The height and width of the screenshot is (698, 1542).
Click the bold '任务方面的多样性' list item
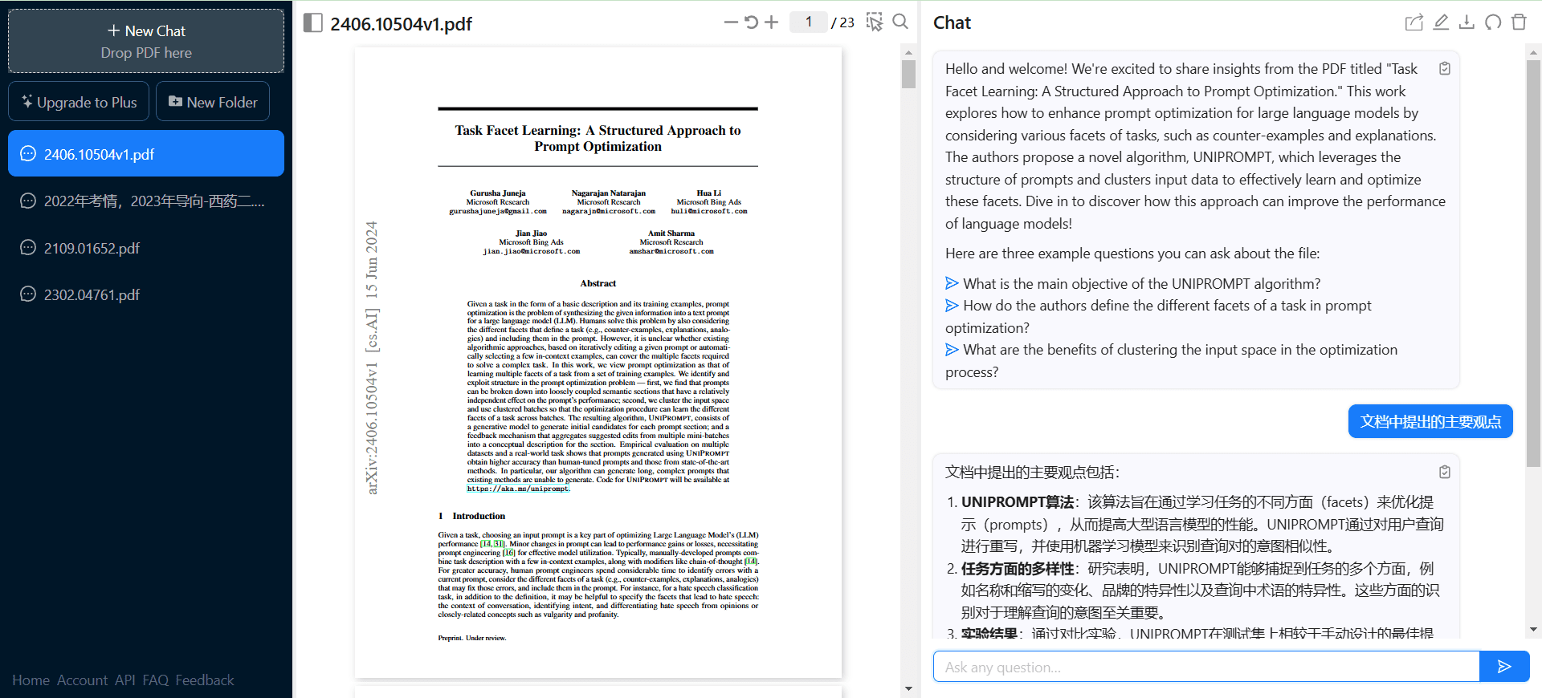point(1018,569)
